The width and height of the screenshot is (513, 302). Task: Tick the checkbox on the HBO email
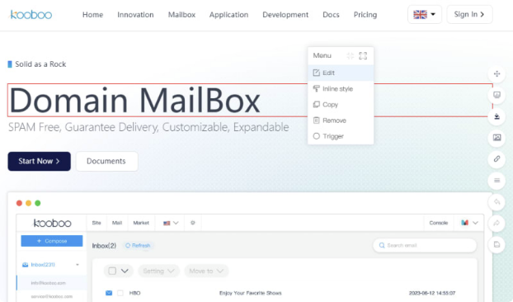[x=120, y=293]
